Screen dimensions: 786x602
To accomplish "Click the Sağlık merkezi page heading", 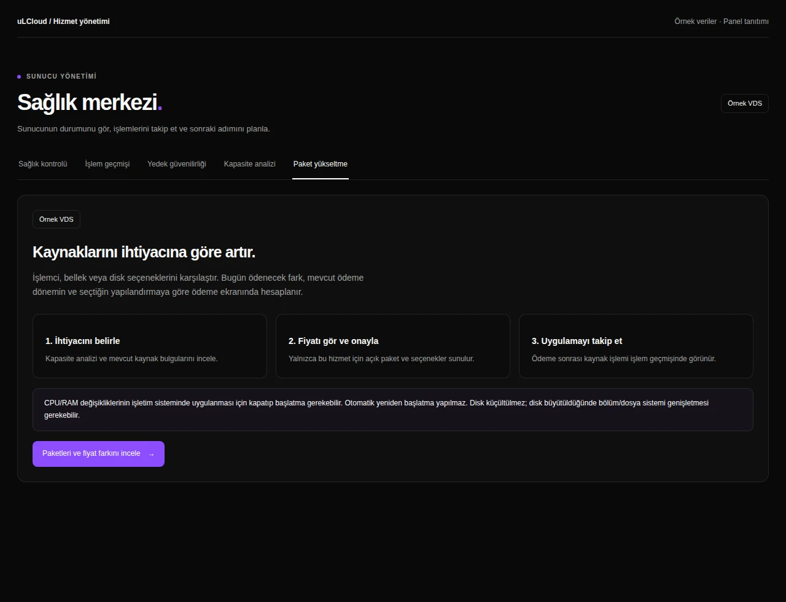I will [x=90, y=103].
